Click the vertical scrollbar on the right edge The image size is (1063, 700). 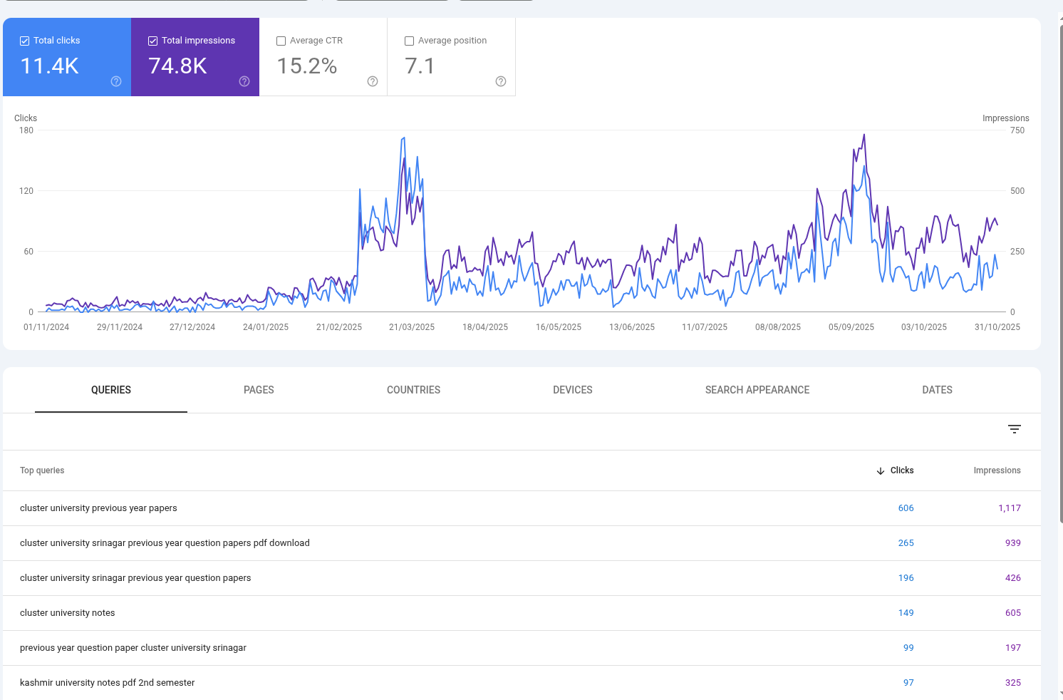[1061, 285]
